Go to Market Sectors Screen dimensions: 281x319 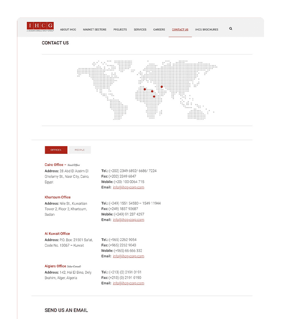(95, 29)
